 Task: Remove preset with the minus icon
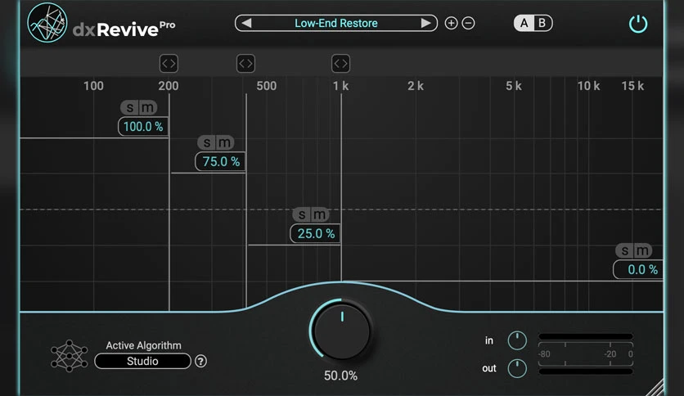pos(468,23)
